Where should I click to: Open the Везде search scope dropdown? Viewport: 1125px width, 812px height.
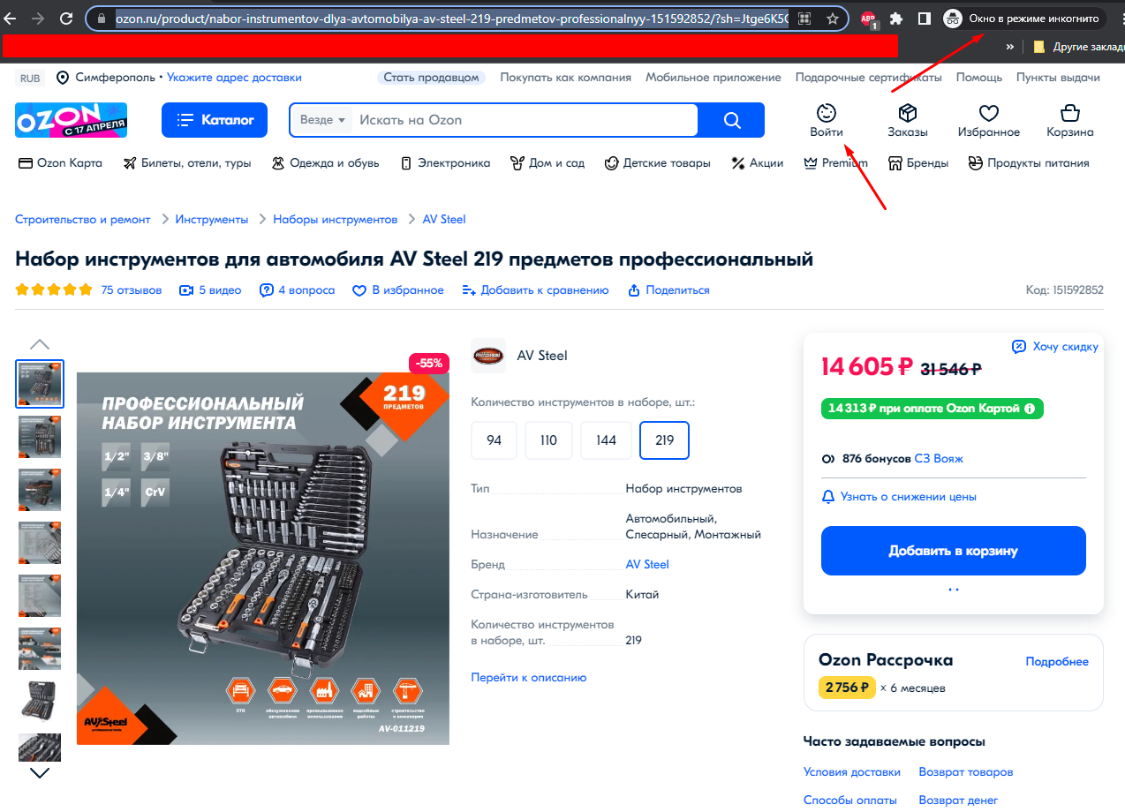(x=322, y=120)
